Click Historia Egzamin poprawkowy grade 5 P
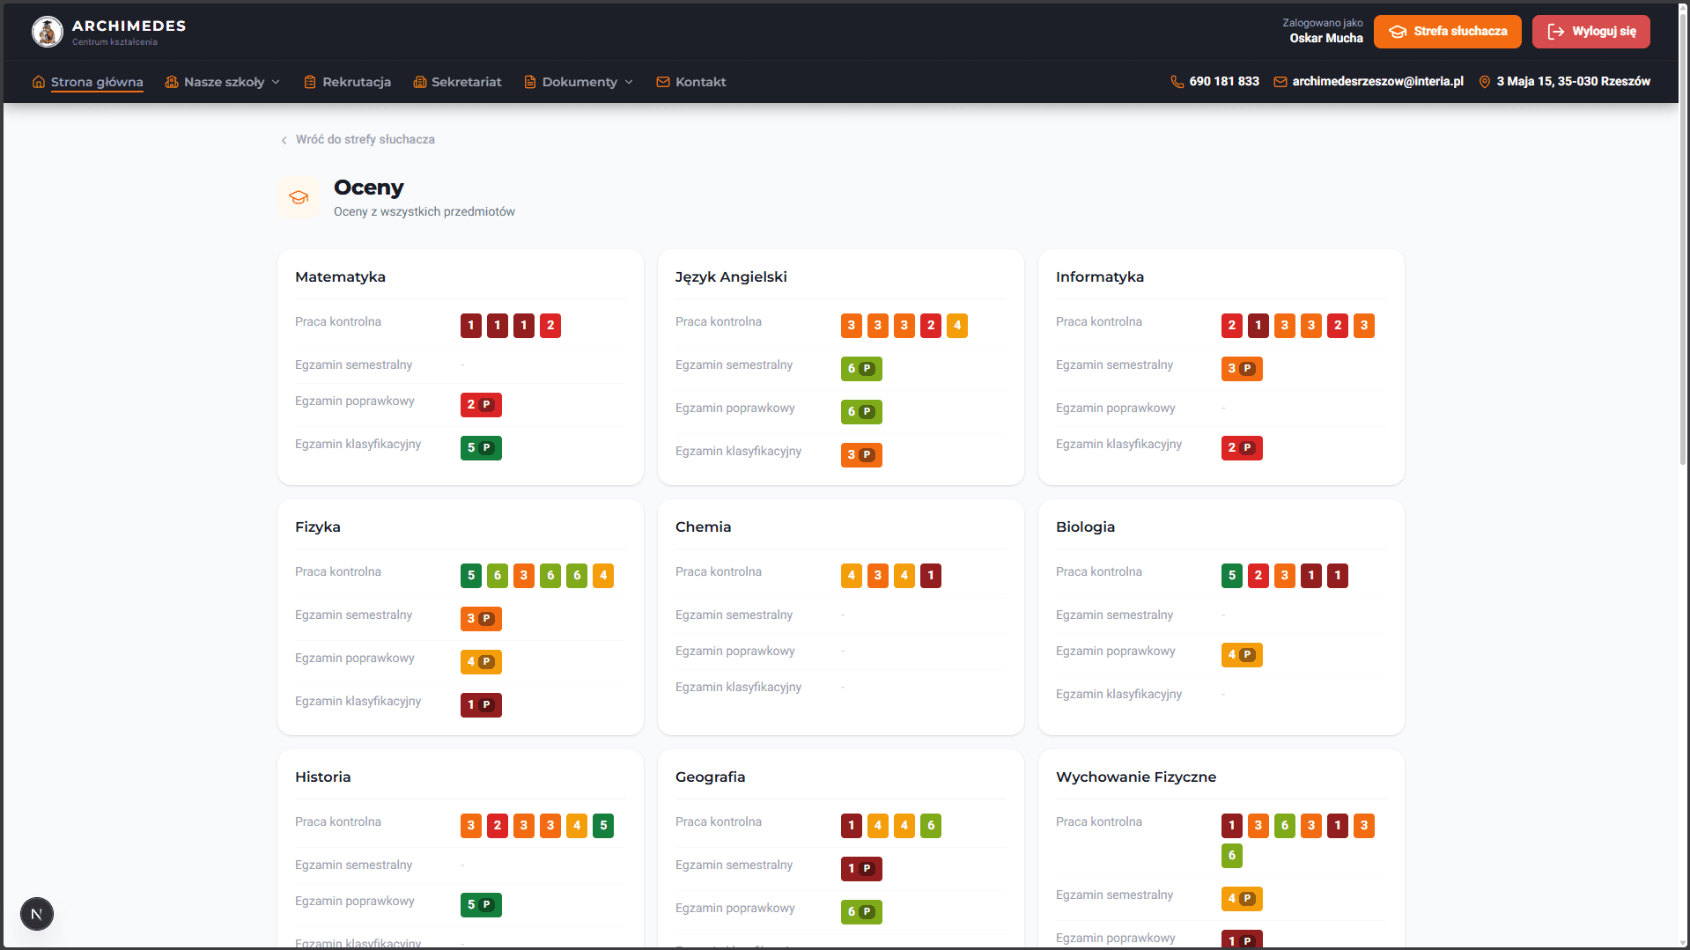 [481, 905]
